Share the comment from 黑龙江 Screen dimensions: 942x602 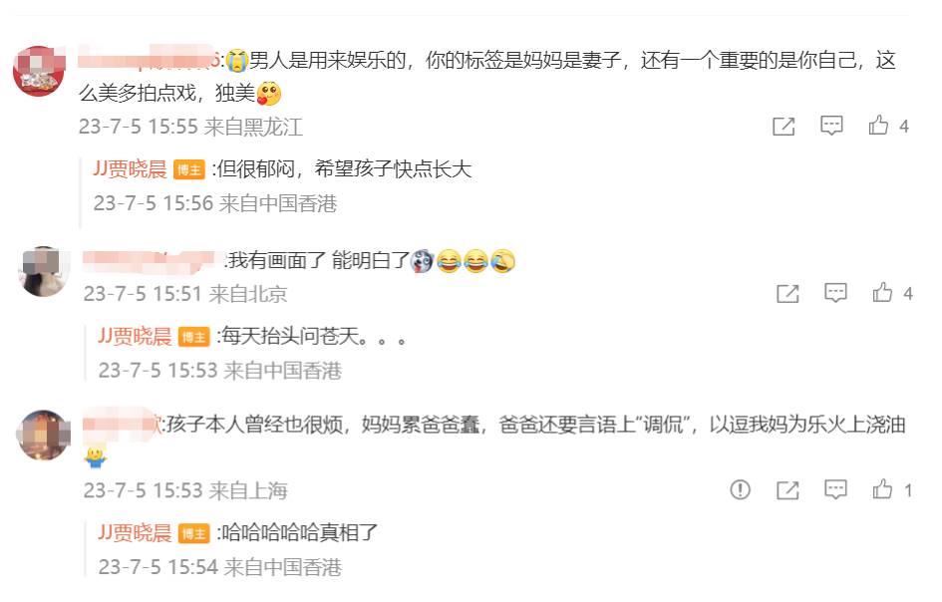(x=784, y=126)
